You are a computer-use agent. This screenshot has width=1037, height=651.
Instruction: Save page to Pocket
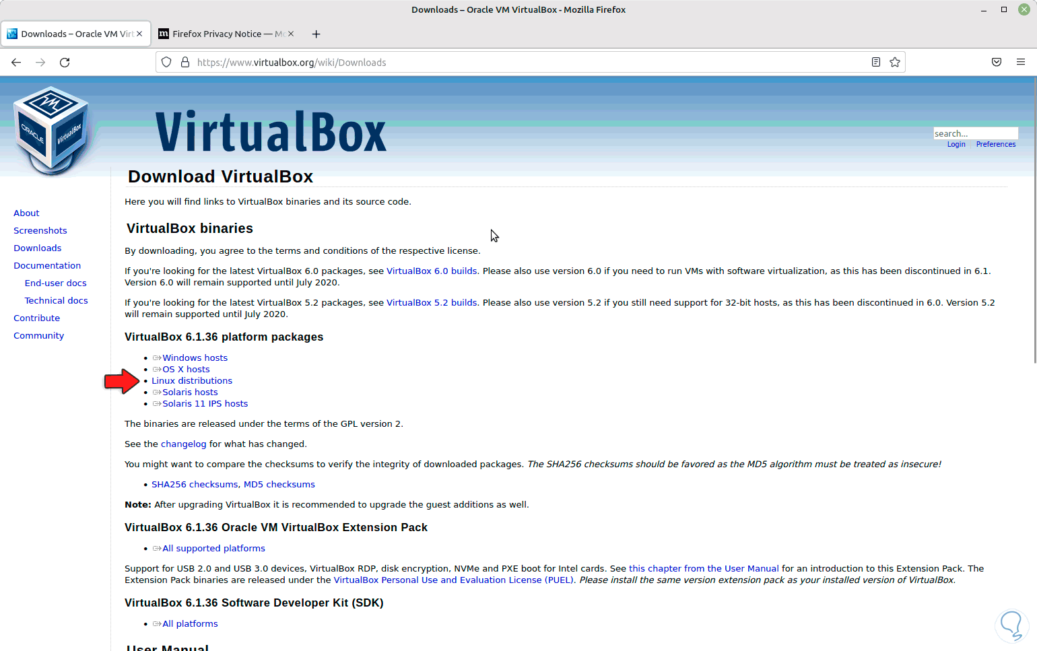997,62
